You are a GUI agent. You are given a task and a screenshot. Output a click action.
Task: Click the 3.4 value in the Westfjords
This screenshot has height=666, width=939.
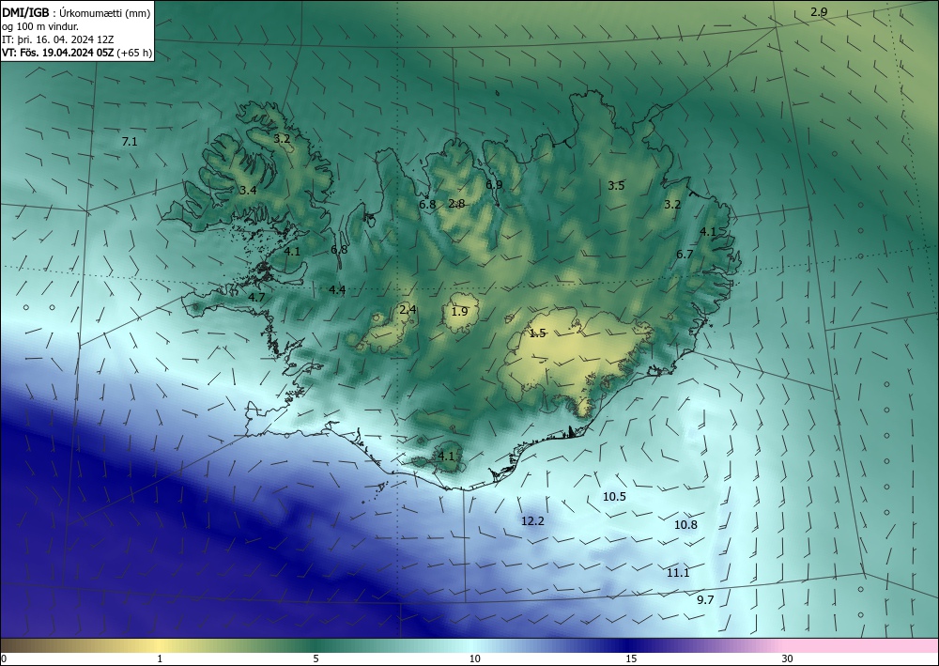click(x=247, y=191)
